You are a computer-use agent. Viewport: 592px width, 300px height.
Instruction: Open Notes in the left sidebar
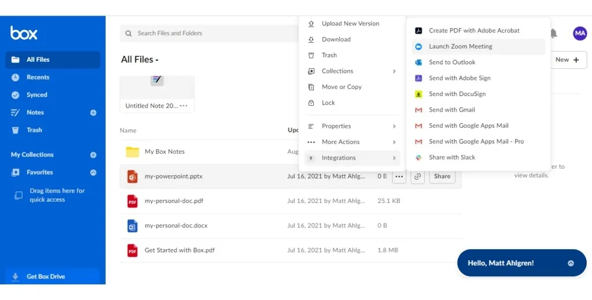pos(35,113)
